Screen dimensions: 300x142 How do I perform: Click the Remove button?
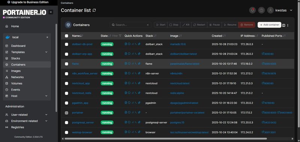(x=247, y=25)
